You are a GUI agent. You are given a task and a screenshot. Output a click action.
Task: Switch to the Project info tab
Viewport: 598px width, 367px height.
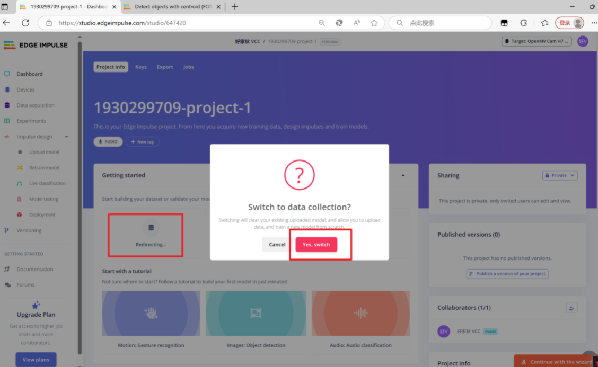[x=111, y=67]
